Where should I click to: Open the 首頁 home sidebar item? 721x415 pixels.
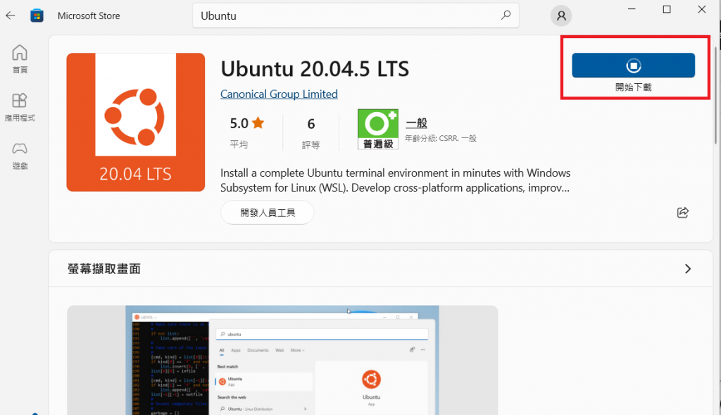point(20,59)
